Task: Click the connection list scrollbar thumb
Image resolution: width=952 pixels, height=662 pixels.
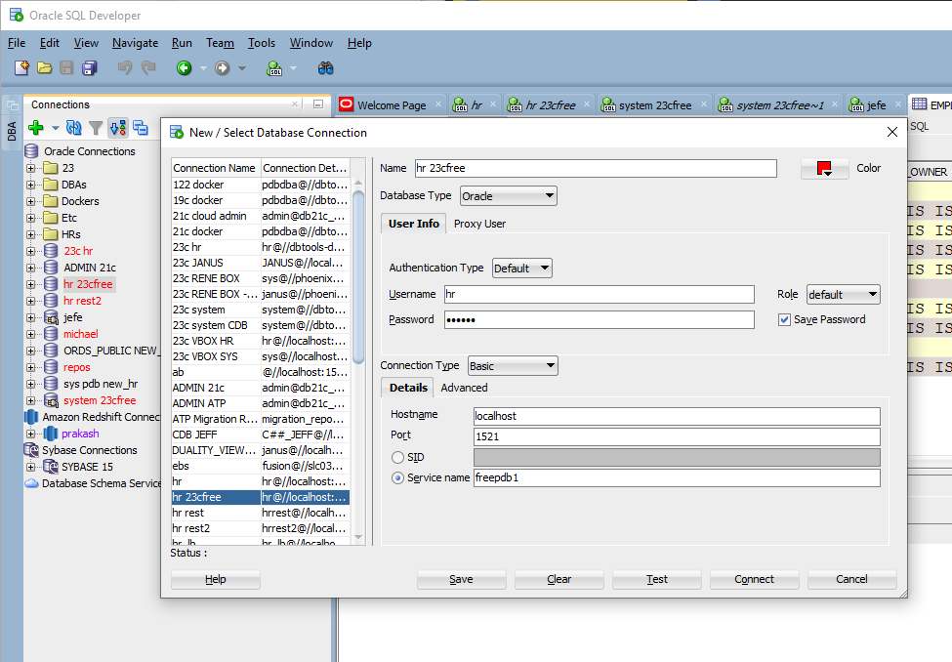Action: tap(358, 276)
